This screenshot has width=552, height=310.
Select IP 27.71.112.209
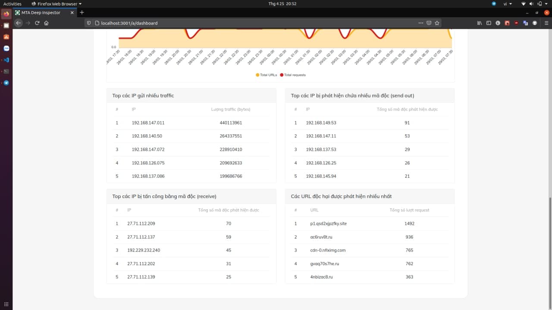point(141,223)
